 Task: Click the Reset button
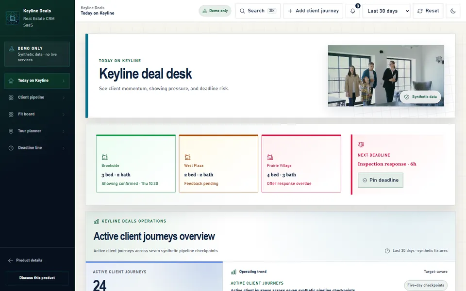[428, 11]
